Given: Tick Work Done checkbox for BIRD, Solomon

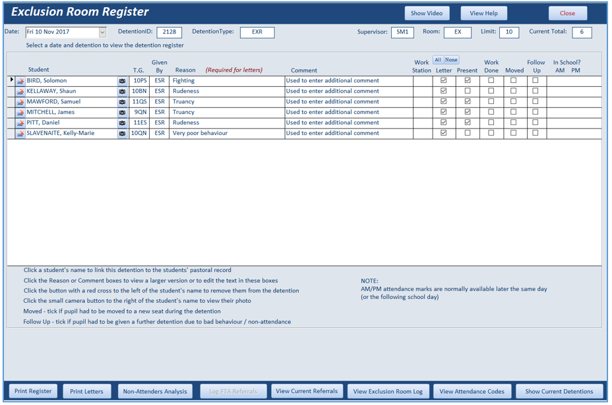Looking at the screenshot, I should pyautogui.click(x=491, y=80).
